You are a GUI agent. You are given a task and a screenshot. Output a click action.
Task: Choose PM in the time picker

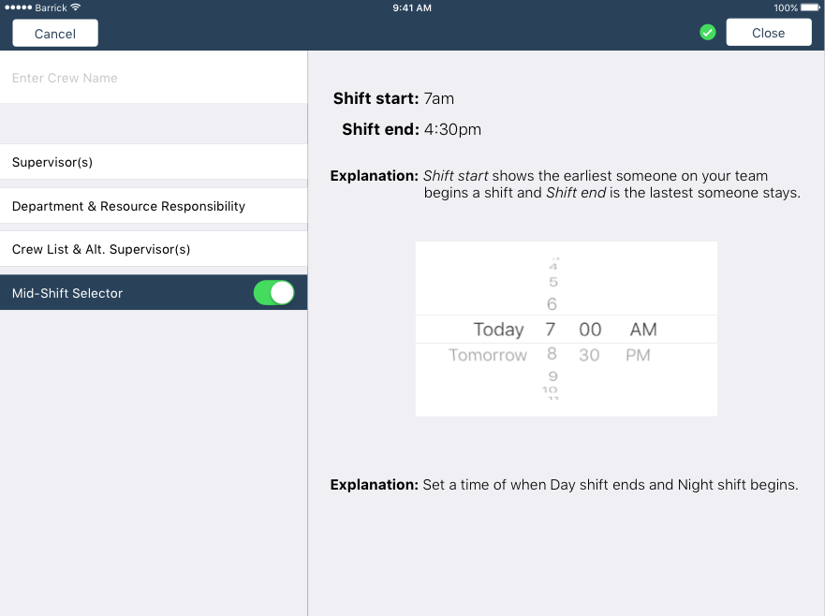(638, 356)
